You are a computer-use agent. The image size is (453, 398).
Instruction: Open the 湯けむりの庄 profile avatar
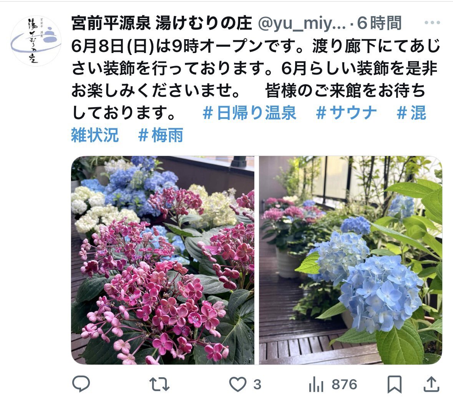click(36, 41)
